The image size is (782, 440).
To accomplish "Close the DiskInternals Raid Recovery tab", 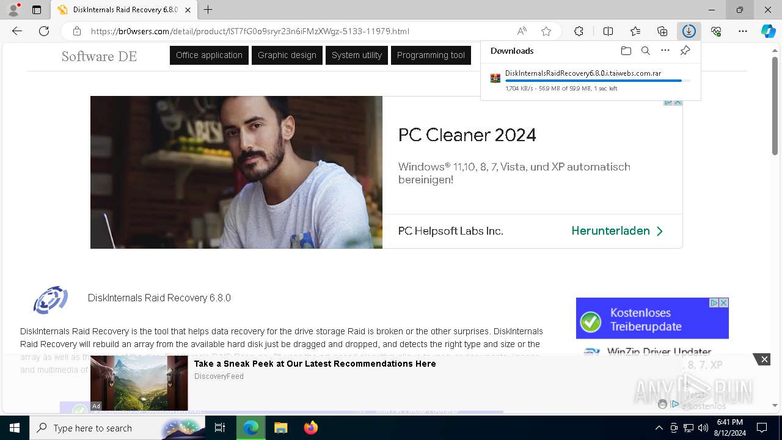I will point(188,10).
